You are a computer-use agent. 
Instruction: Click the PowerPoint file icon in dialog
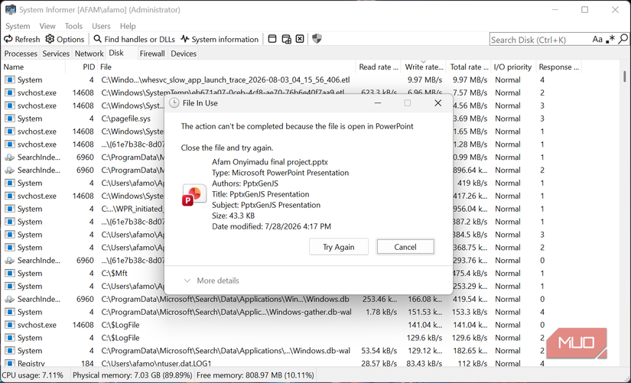[x=194, y=195]
